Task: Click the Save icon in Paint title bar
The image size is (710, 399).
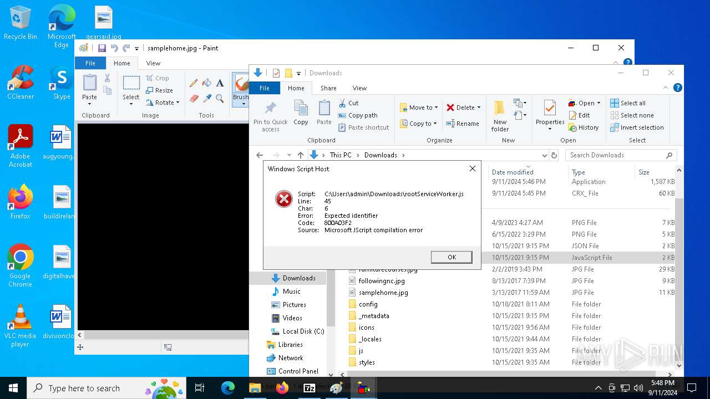Action: tap(102, 48)
